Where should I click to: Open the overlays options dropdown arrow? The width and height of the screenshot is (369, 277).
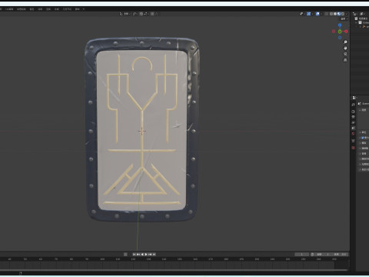pos(321,14)
